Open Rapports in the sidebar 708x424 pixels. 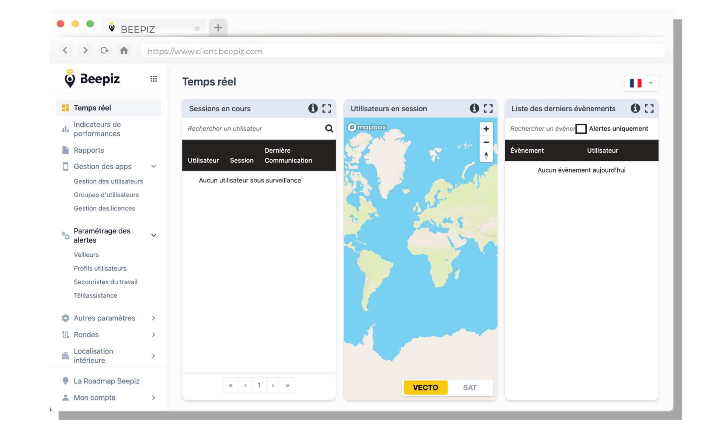pos(89,150)
